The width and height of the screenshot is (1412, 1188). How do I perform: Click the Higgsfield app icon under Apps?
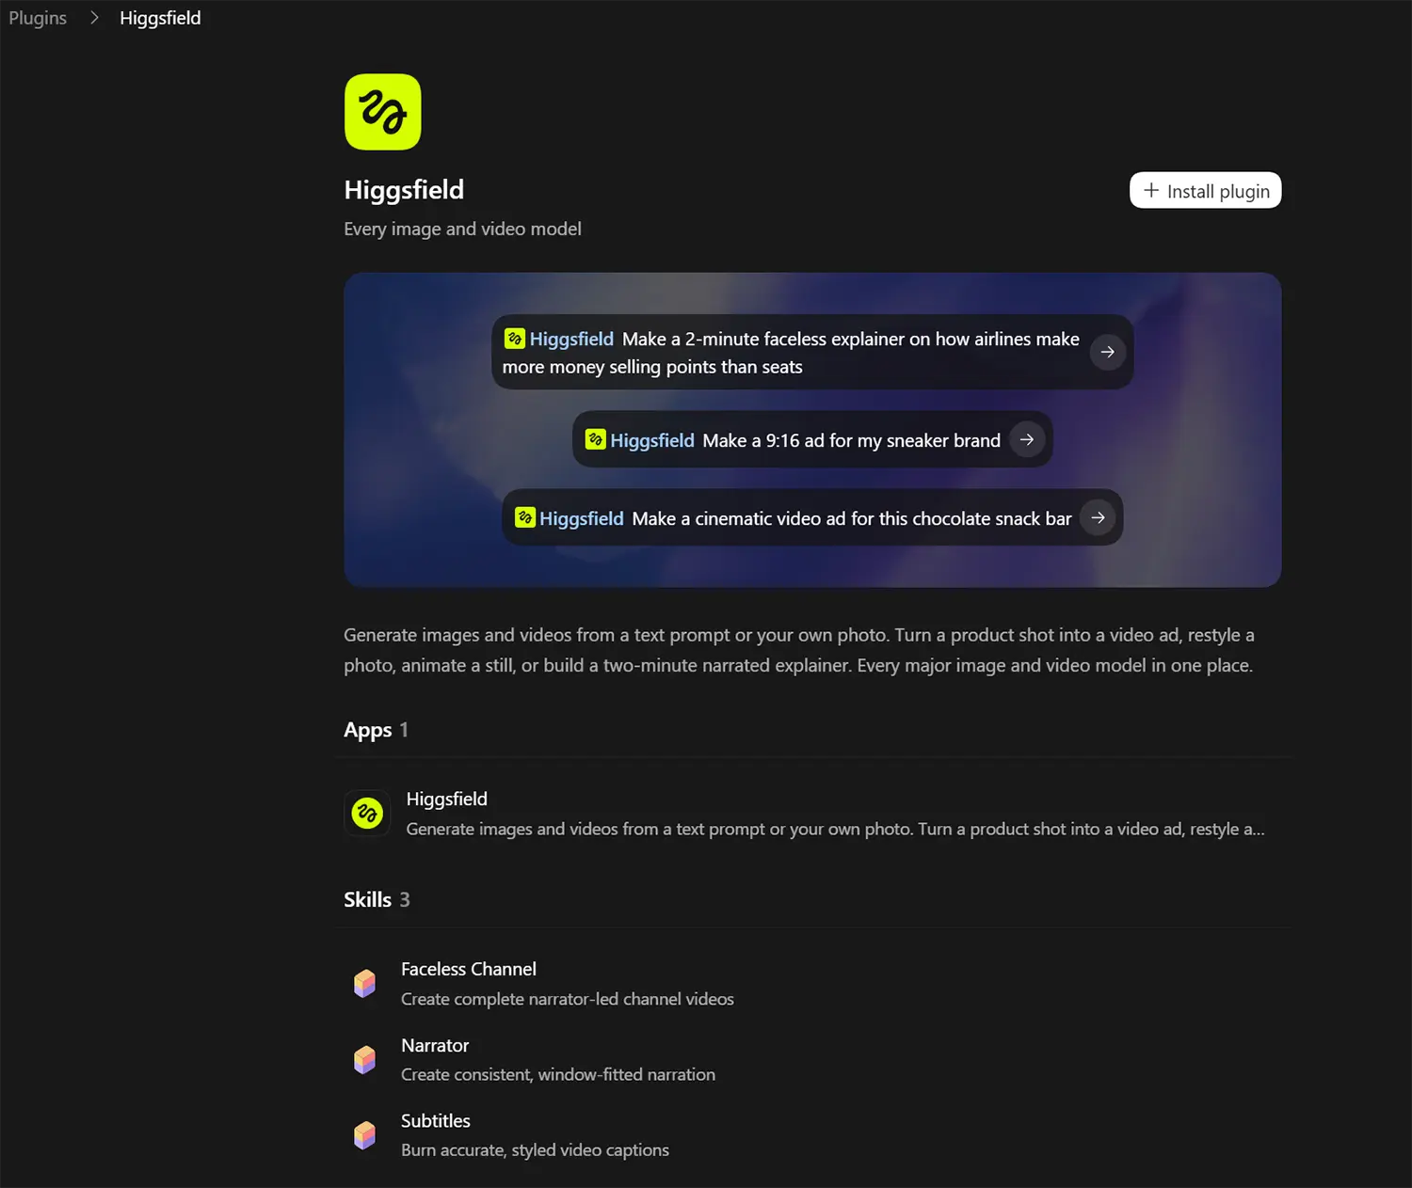367,813
